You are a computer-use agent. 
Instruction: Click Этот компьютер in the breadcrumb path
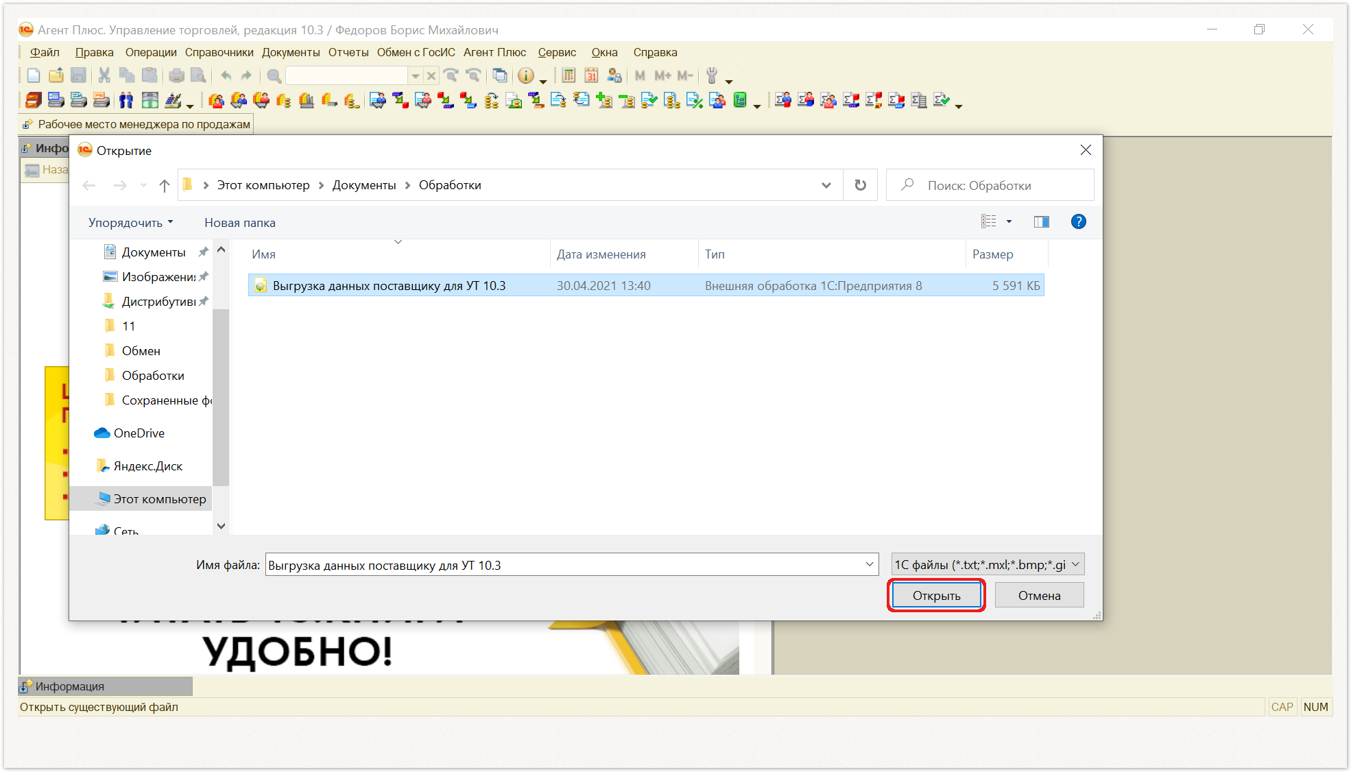[x=263, y=185]
